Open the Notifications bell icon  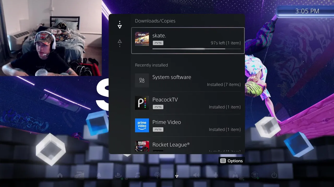coord(99,175)
